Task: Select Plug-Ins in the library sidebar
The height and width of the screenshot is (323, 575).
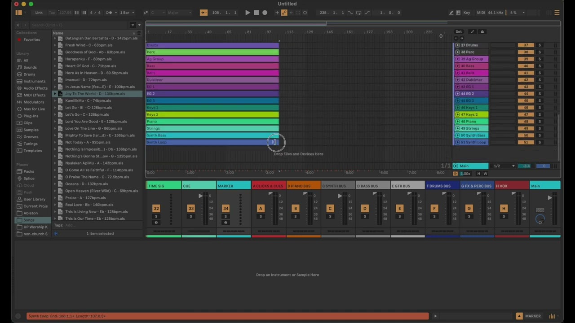Action: [x=31, y=116]
